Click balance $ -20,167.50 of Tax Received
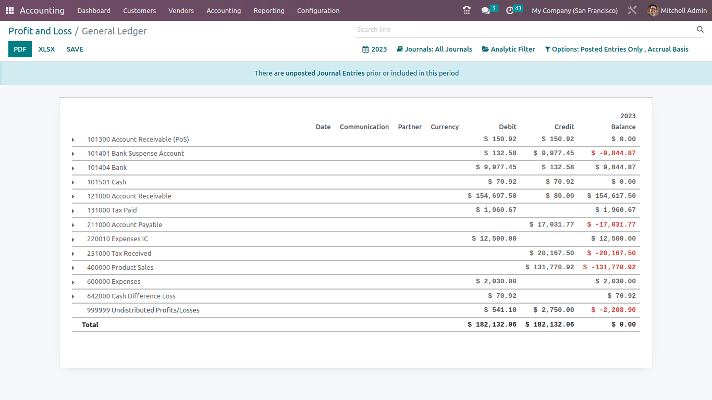 point(611,253)
